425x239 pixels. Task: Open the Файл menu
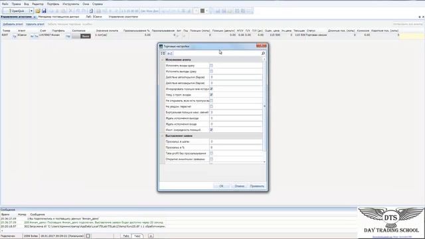click(x=5, y=4)
